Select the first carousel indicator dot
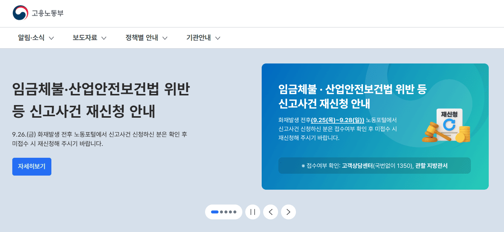504x232 pixels. pos(215,212)
